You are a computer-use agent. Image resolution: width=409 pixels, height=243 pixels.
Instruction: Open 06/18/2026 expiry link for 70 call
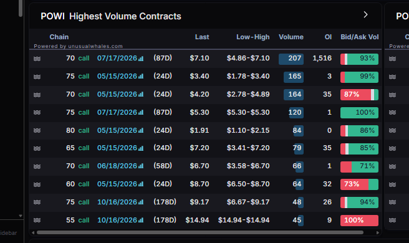tap(117, 166)
